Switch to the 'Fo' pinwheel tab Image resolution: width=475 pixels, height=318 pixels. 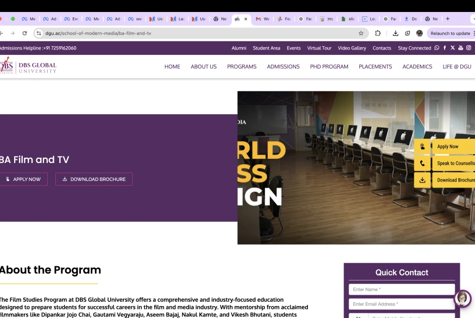click(284, 19)
